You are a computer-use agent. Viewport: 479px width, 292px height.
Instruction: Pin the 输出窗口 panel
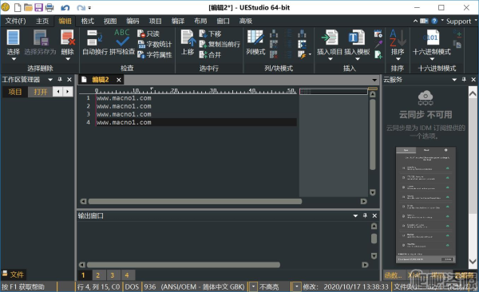tap(365, 215)
